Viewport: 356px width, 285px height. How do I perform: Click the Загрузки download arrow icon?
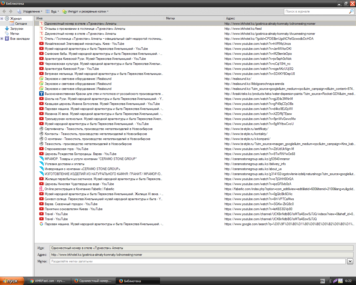point(7,29)
